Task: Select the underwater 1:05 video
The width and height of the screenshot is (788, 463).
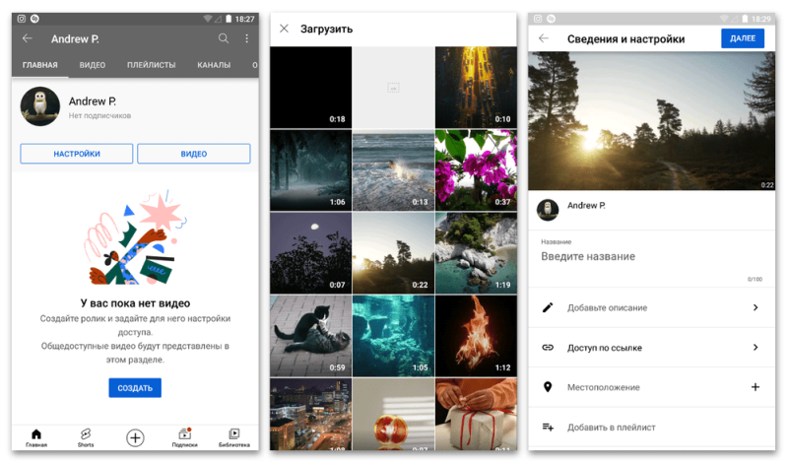Action: [393, 336]
